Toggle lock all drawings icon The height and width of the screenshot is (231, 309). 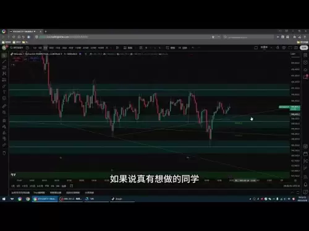pyautogui.click(x=4, y=132)
